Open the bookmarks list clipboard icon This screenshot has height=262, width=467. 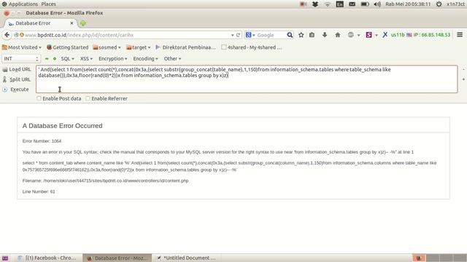click(x=312, y=35)
